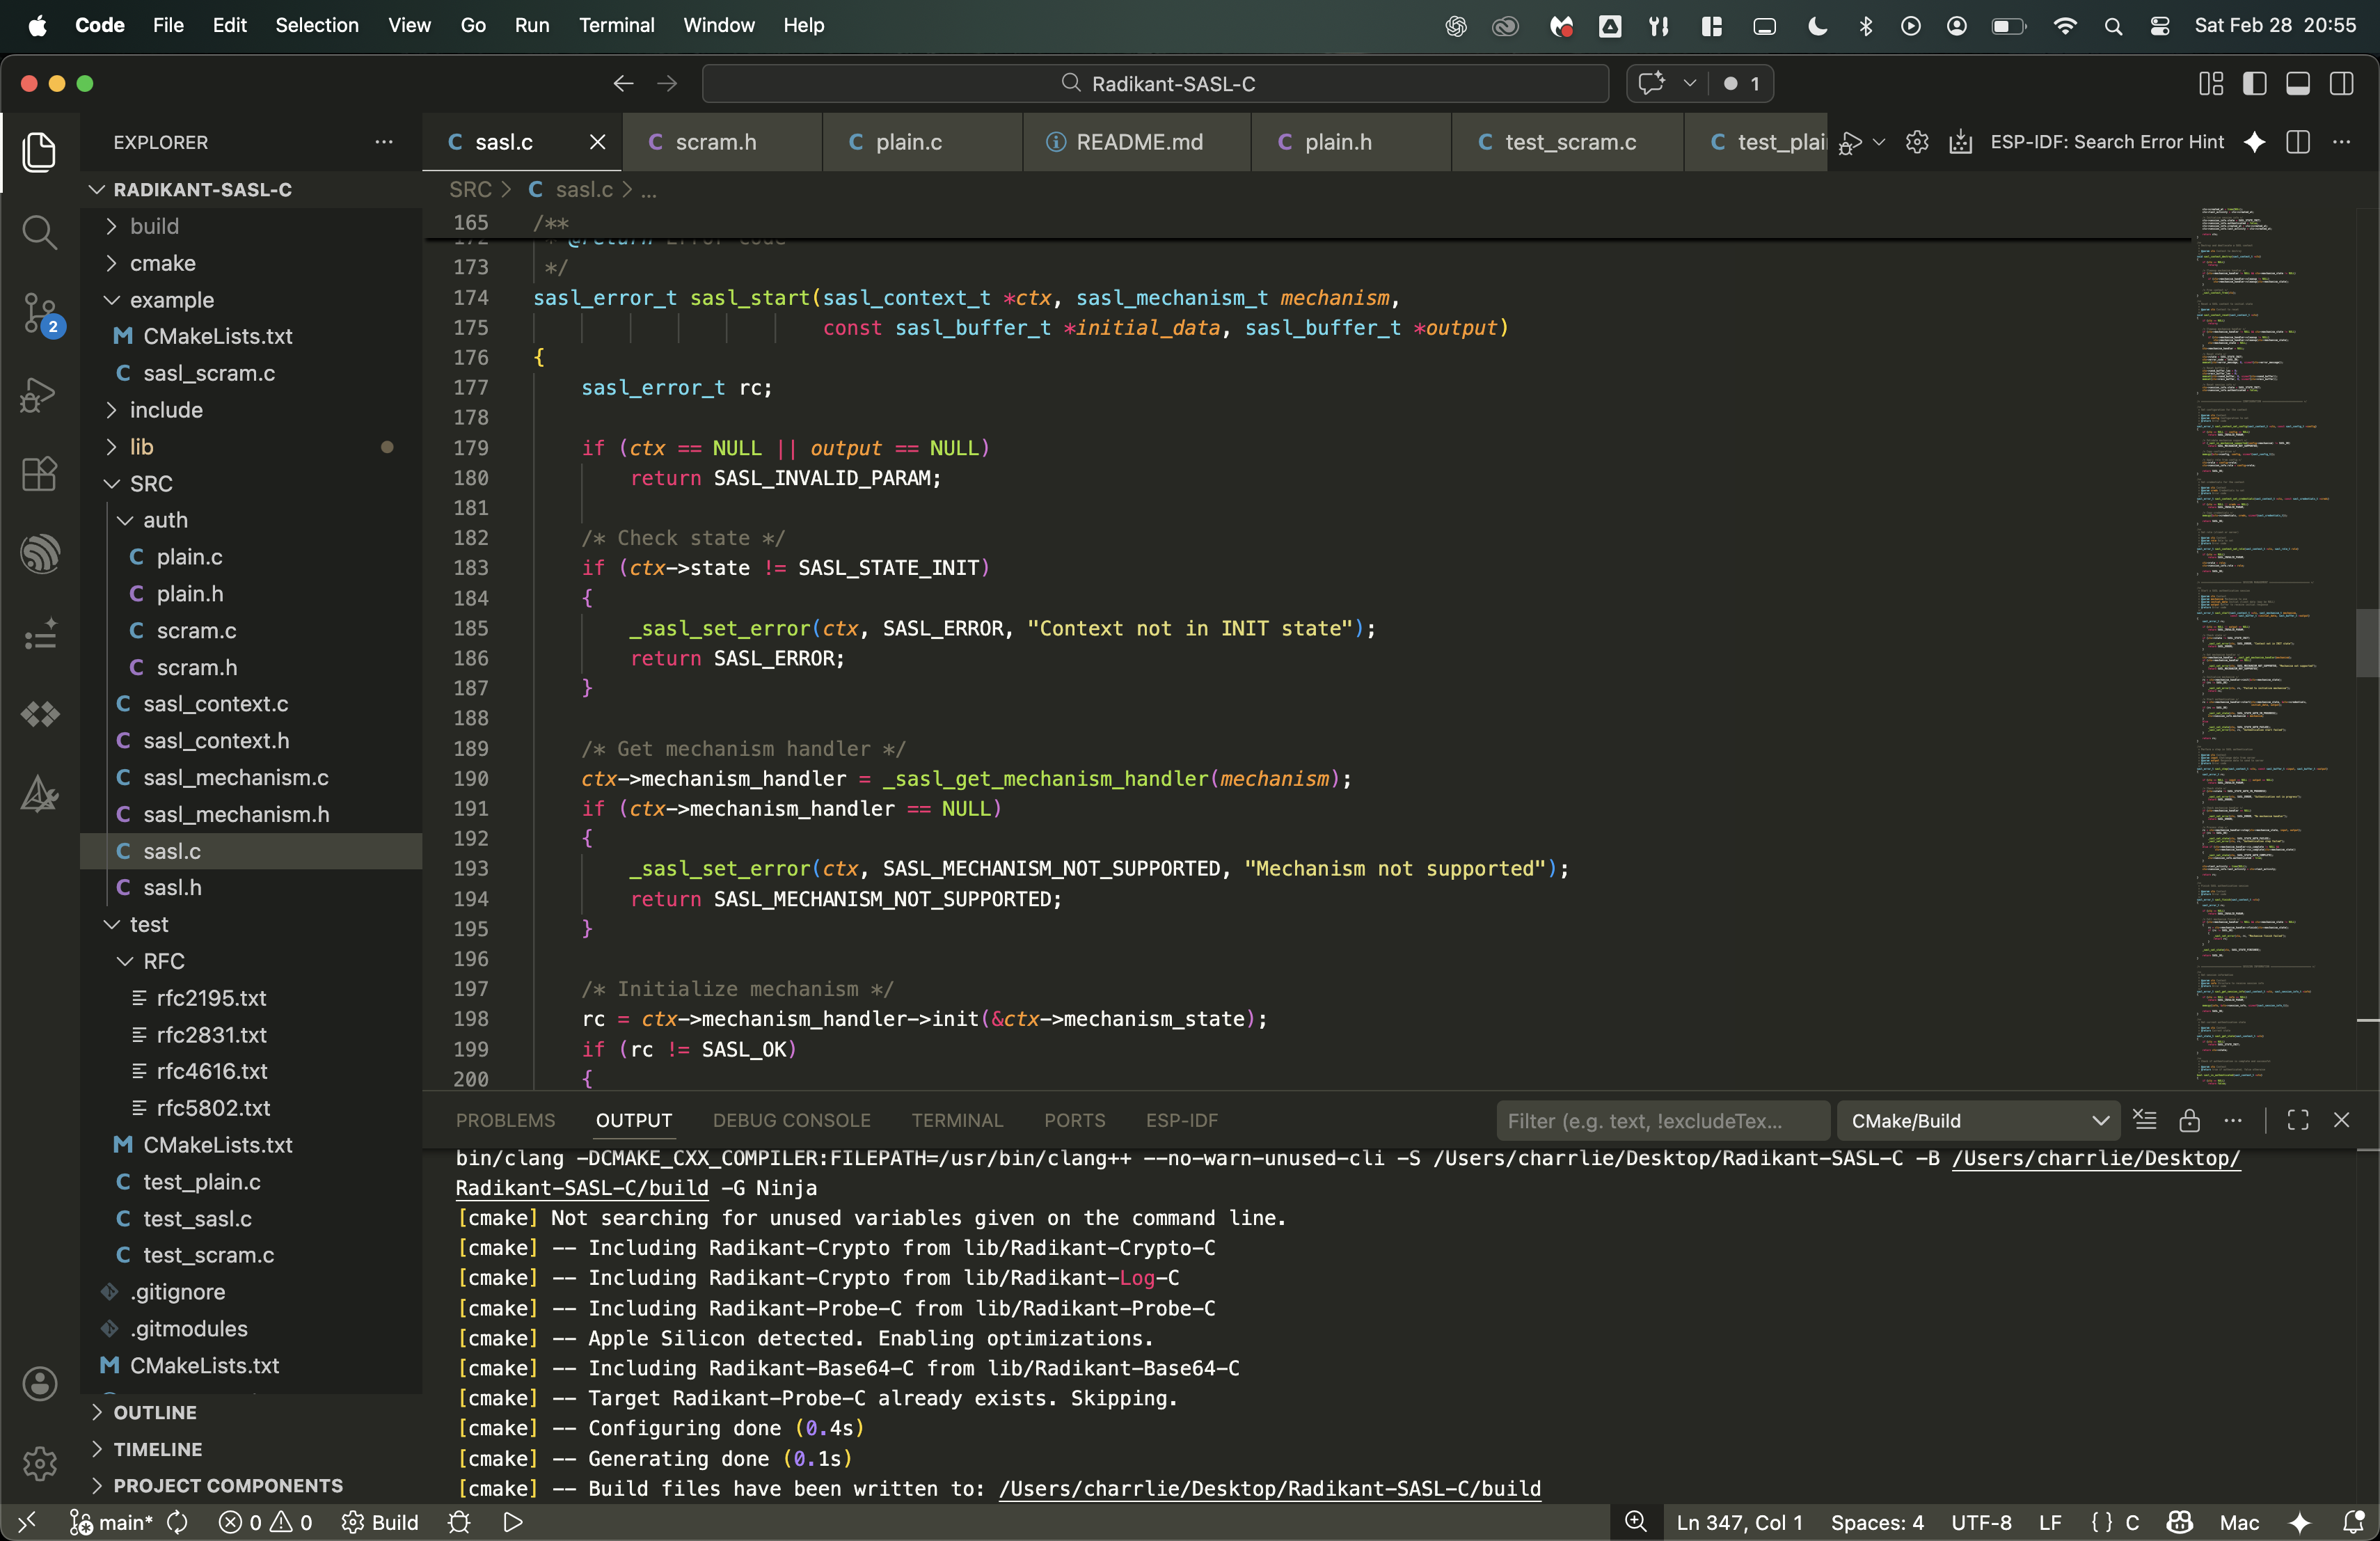2380x1541 pixels.
Task: Open the editor More Actions menu
Action: (x=2341, y=142)
